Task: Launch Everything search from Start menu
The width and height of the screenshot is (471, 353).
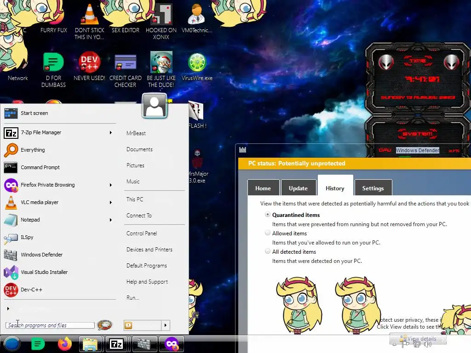Action: pos(59,150)
